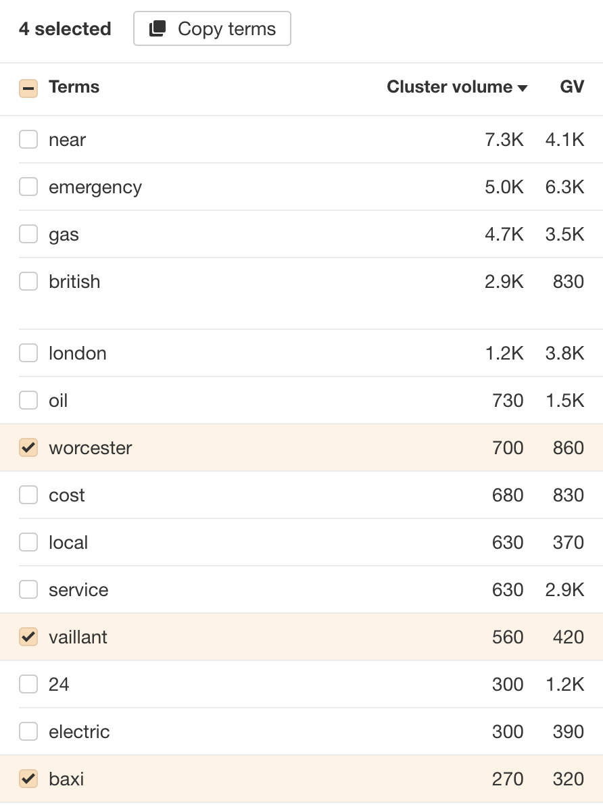Tick the 'cost' checkbox
Screen dimensions: 603x807
tap(28, 495)
